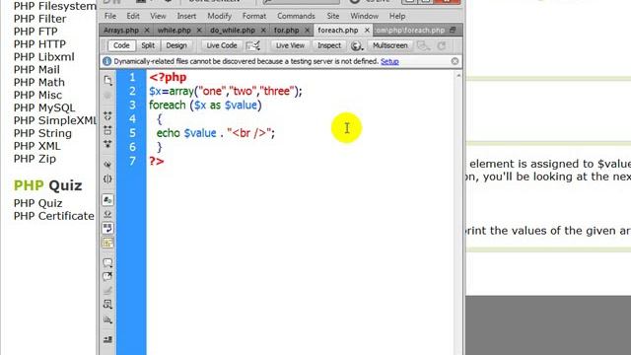Screen dimensions: 631x355
Task: Click the Show Code Navigator icon
Action: 107,96
